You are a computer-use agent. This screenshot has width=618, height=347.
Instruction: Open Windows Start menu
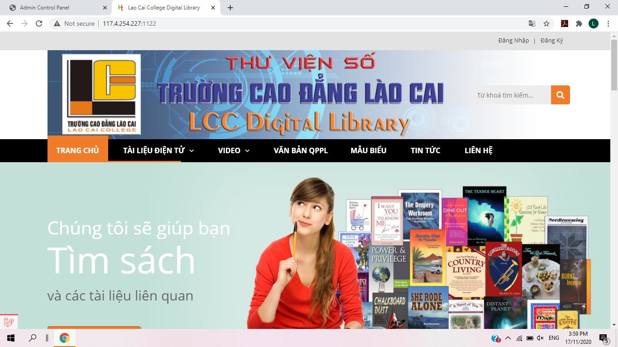(10, 338)
